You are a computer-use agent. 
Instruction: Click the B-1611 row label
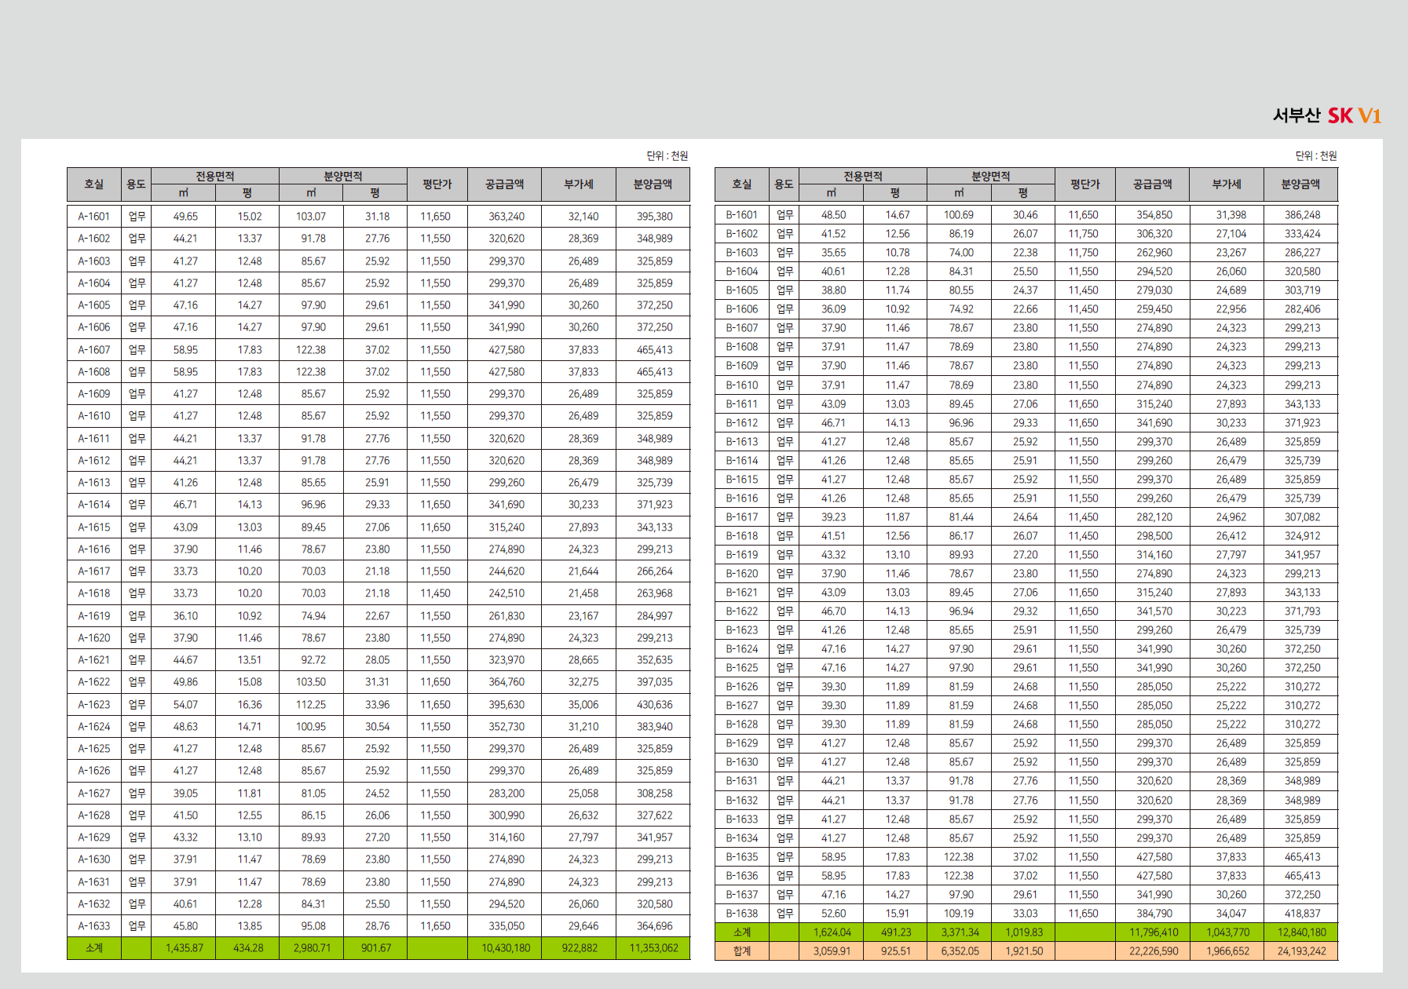[742, 404]
